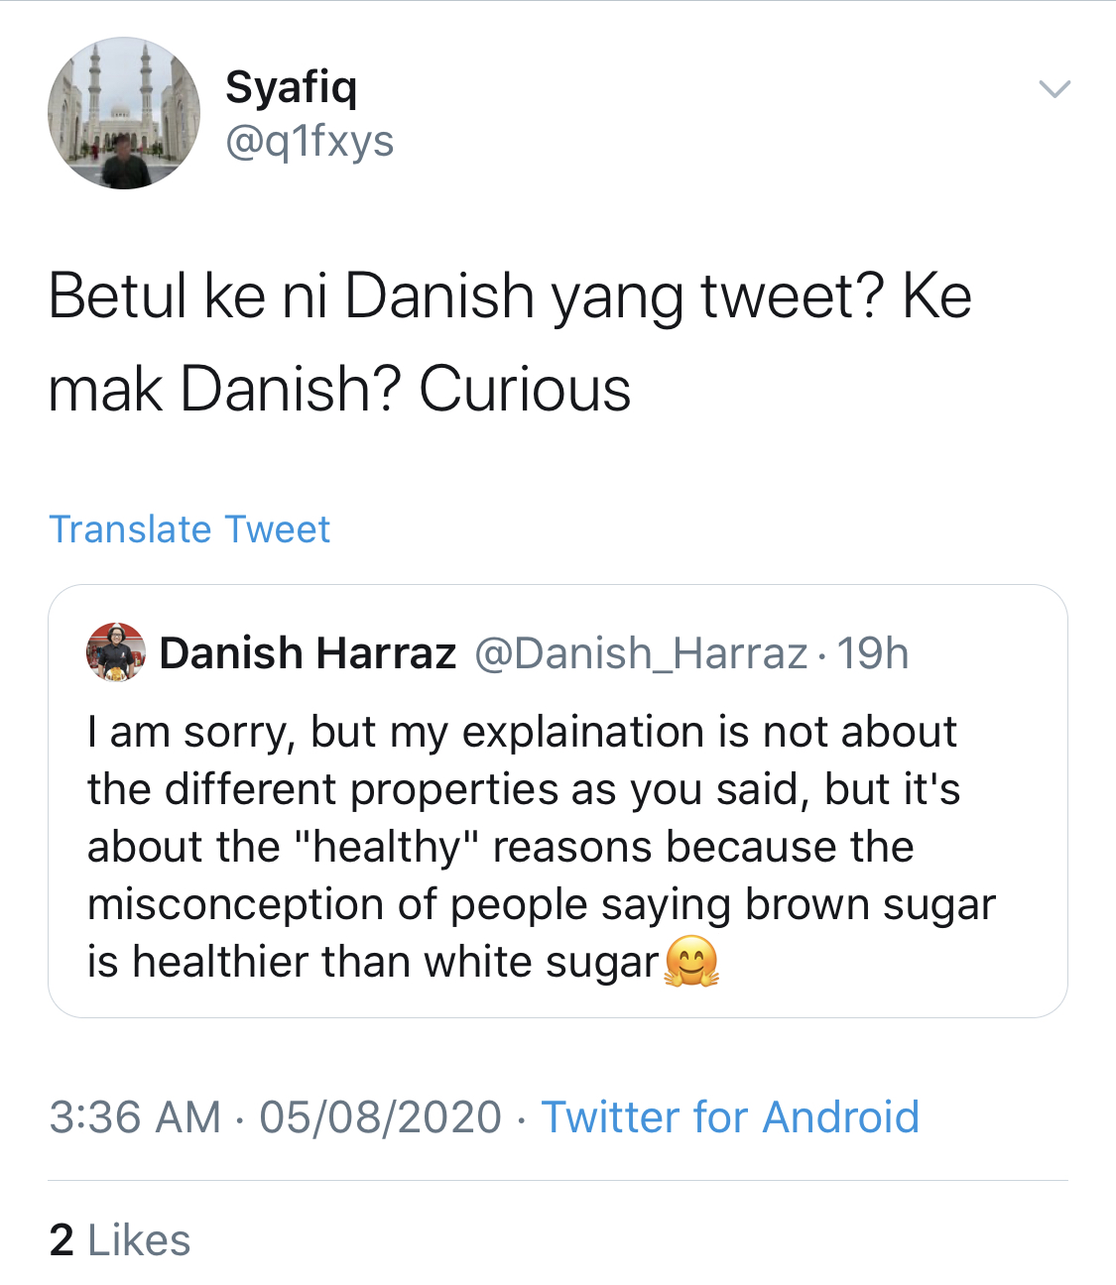This screenshot has width=1116, height=1285.
Task: Click the 05/08/2020 tweet date
Action: pyautogui.click(x=381, y=1116)
